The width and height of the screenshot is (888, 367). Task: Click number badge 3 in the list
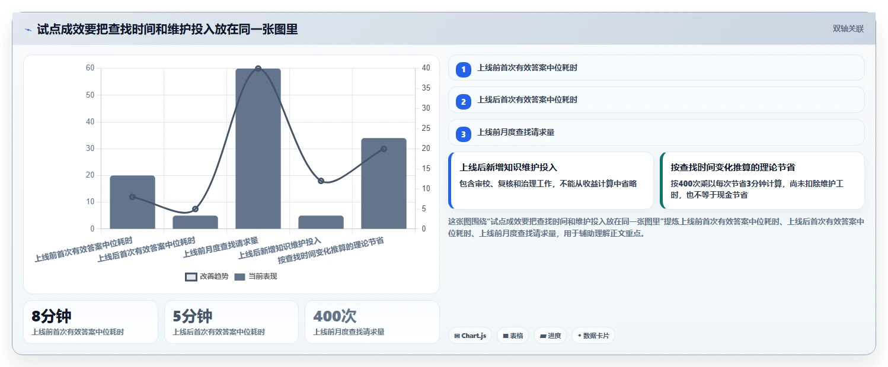tap(464, 134)
